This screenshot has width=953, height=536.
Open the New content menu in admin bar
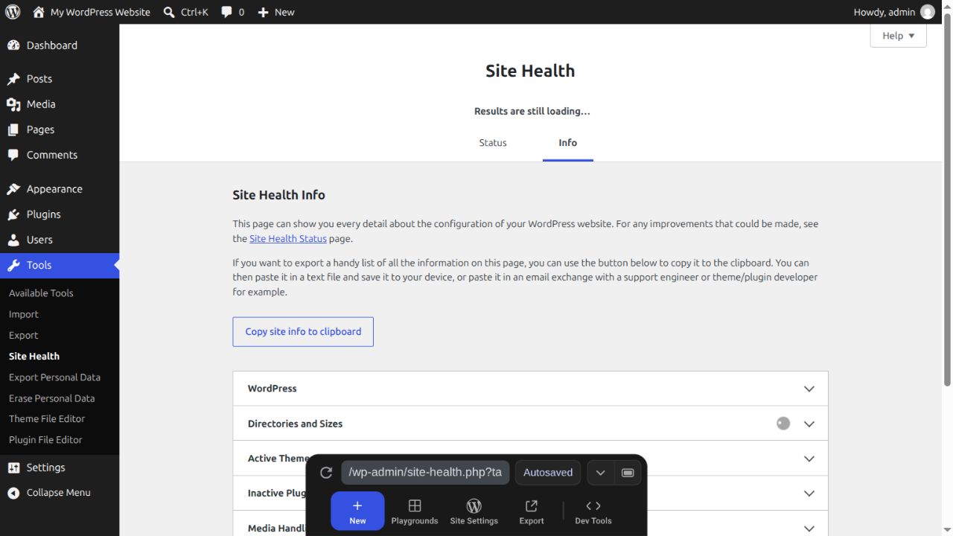tap(275, 12)
